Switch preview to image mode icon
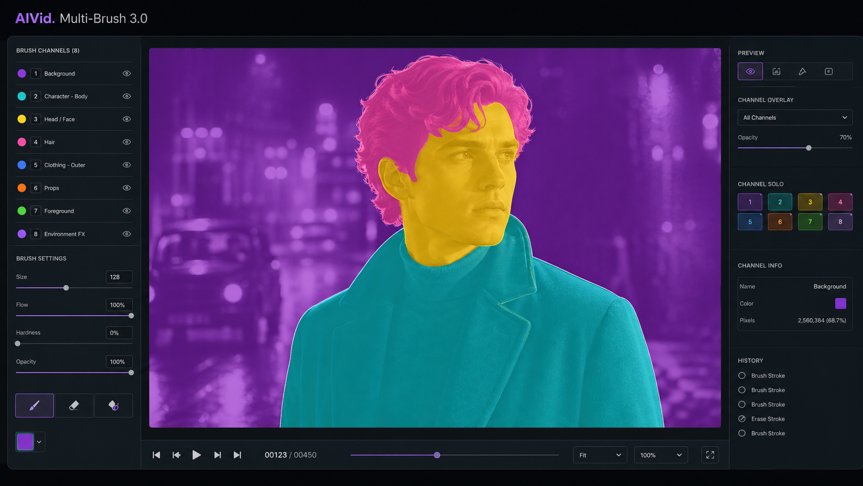Image resolution: width=863 pixels, height=486 pixels. point(776,71)
